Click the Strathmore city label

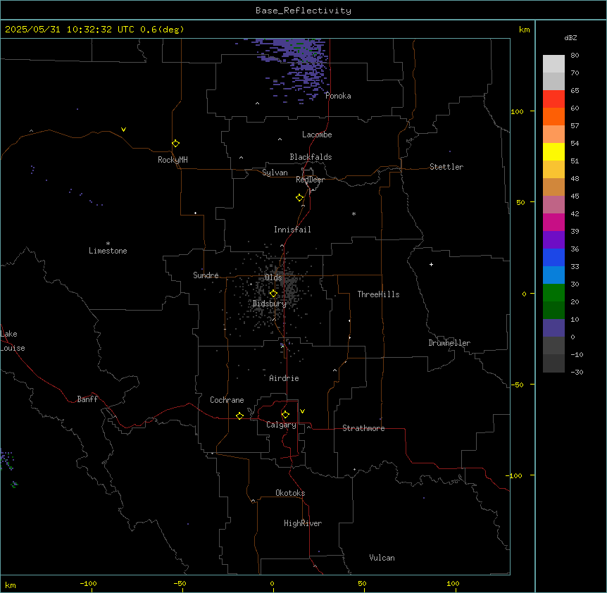tap(363, 428)
